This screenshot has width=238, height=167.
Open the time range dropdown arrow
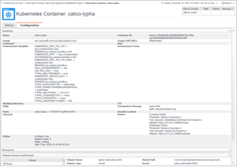[x=216, y=3]
